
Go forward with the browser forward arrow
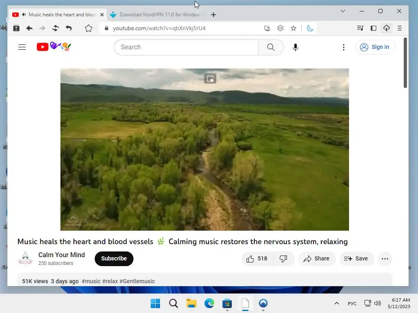(x=42, y=28)
